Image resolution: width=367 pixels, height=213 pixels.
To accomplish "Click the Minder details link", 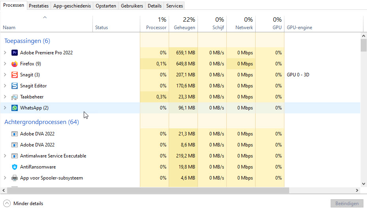I will click(x=28, y=204).
